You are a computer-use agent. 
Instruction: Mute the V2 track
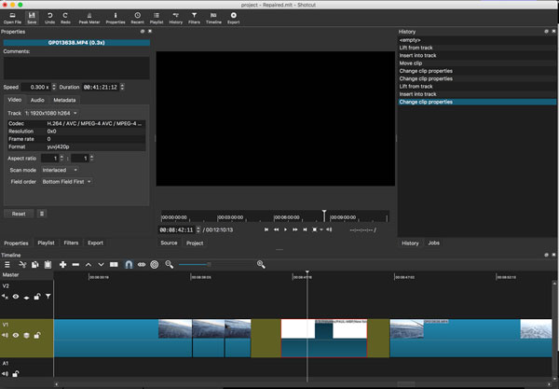pos(5,297)
